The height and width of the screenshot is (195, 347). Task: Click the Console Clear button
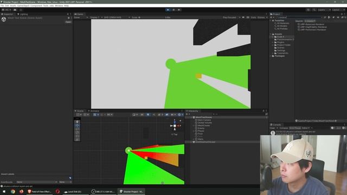tap(272, 128)
